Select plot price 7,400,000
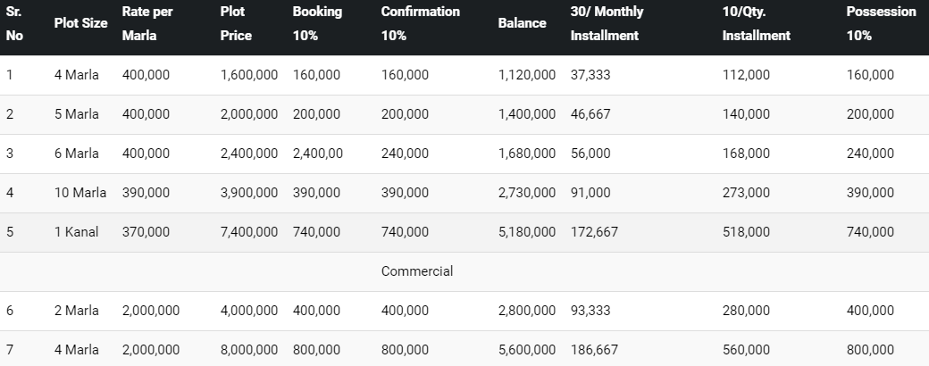929x366 pixels. pos(248,232)
